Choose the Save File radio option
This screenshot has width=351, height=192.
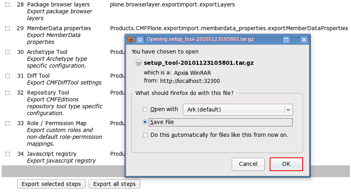[145, 122]
